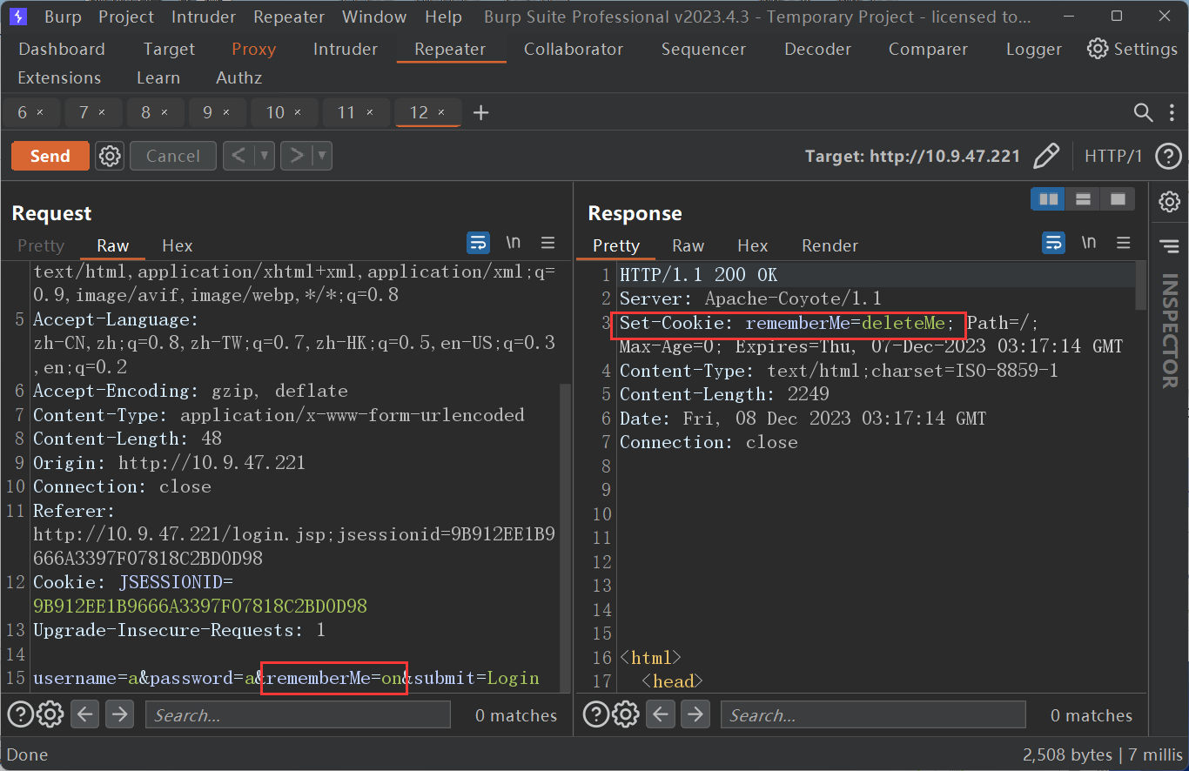The image size is (1189, 771).
Task: Open HTTP/1 protocol selector
Action: (x=1112, y=157)
